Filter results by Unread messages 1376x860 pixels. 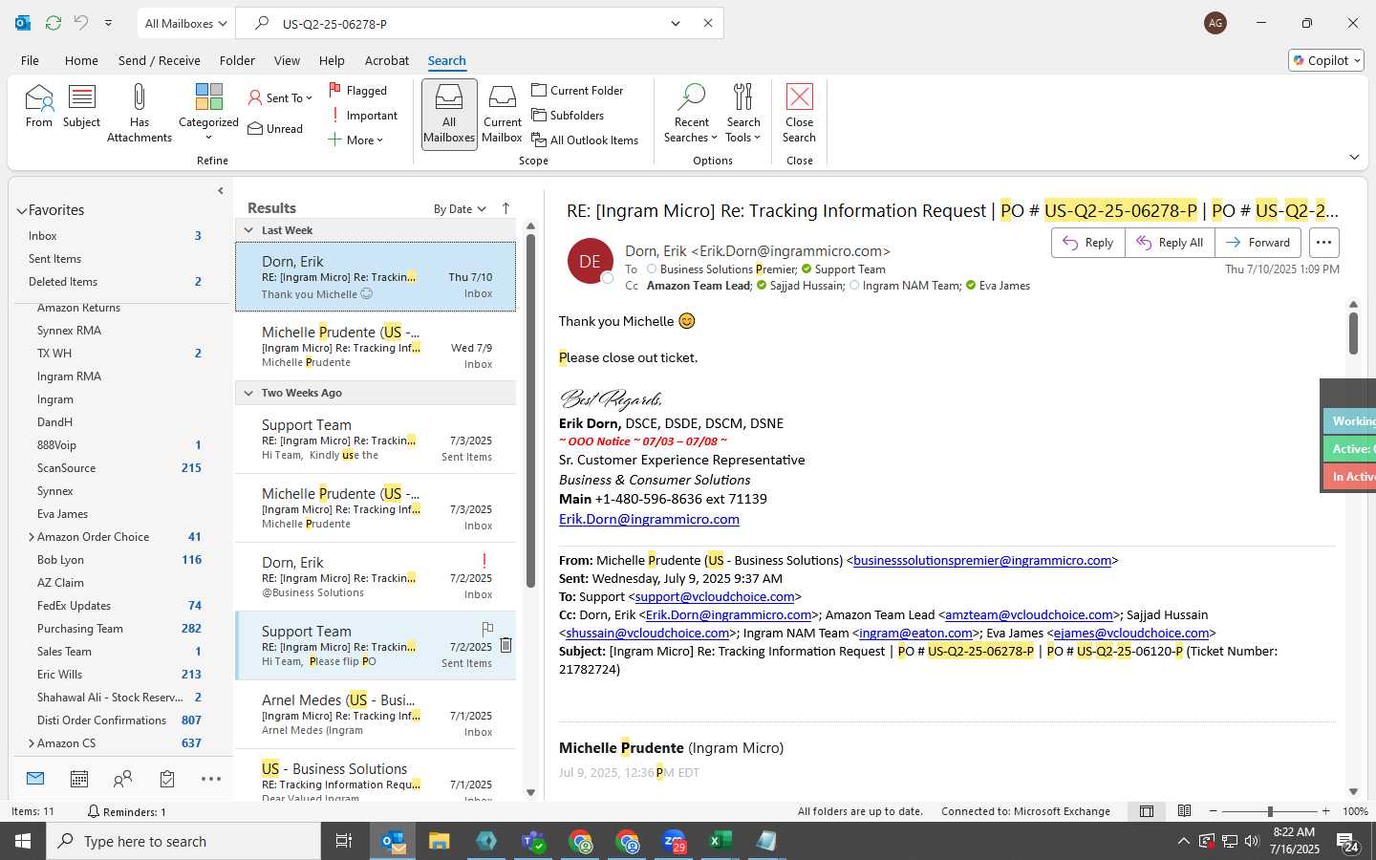click(x=275, y=129)
